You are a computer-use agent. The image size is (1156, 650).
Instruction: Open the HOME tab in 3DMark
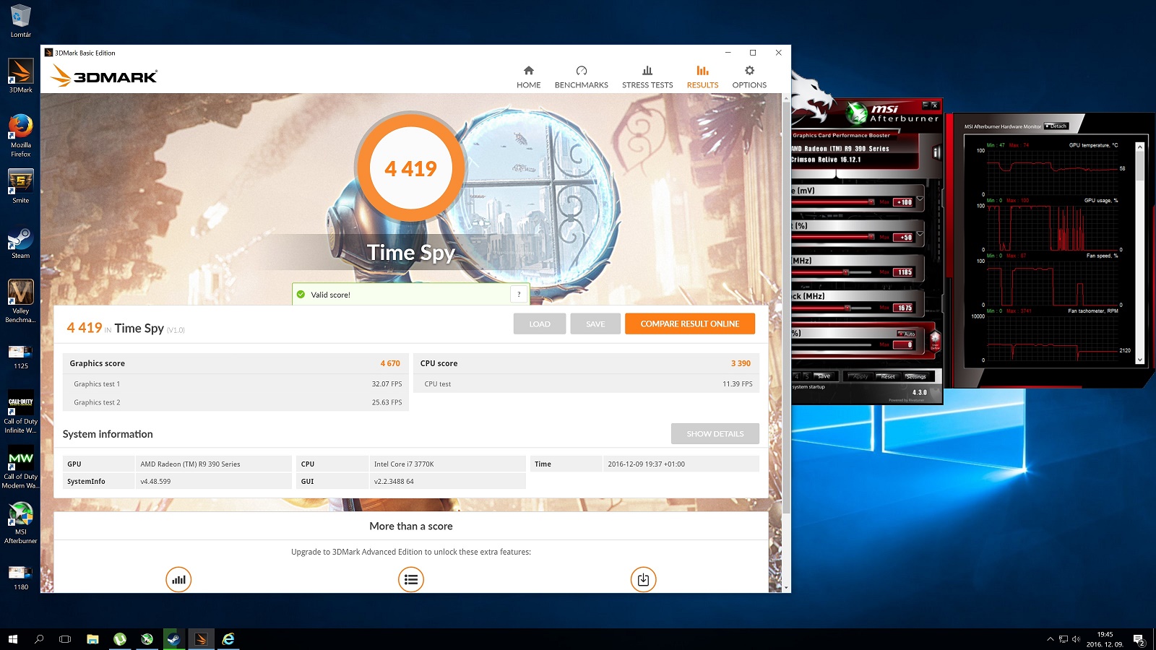click(x=528, y=77)
